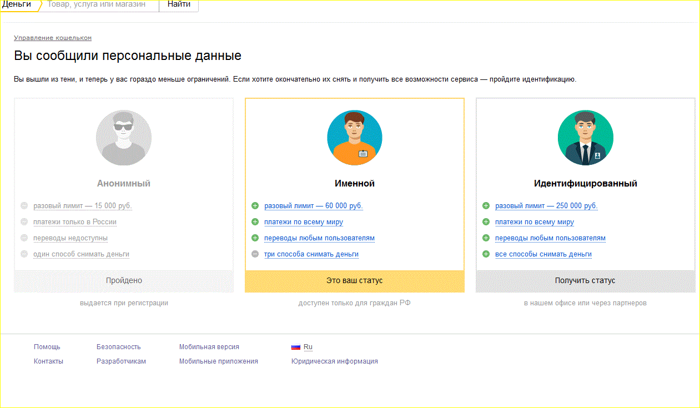The image size is (700, 408).
Task: Click the Это ваш статус yellow bar
Action: (354, 281)
